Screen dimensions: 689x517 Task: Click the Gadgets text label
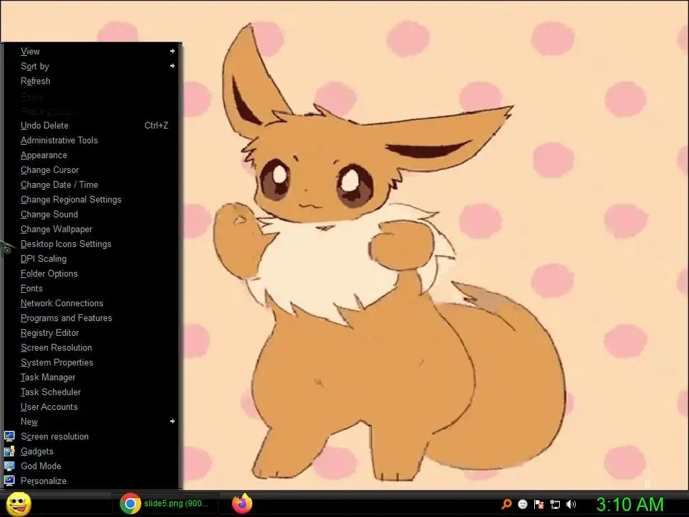click(x=37, y=452)
